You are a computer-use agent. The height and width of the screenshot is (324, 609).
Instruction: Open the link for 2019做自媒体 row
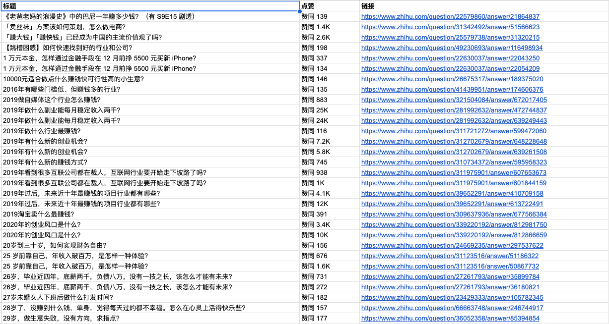454,100
